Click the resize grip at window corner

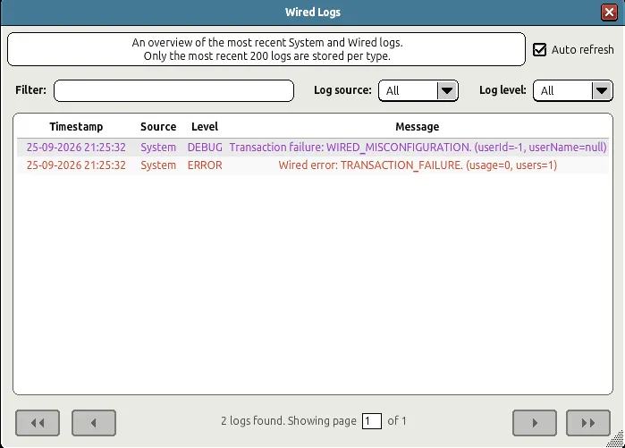pyautogui.click(x=616, y=439)
